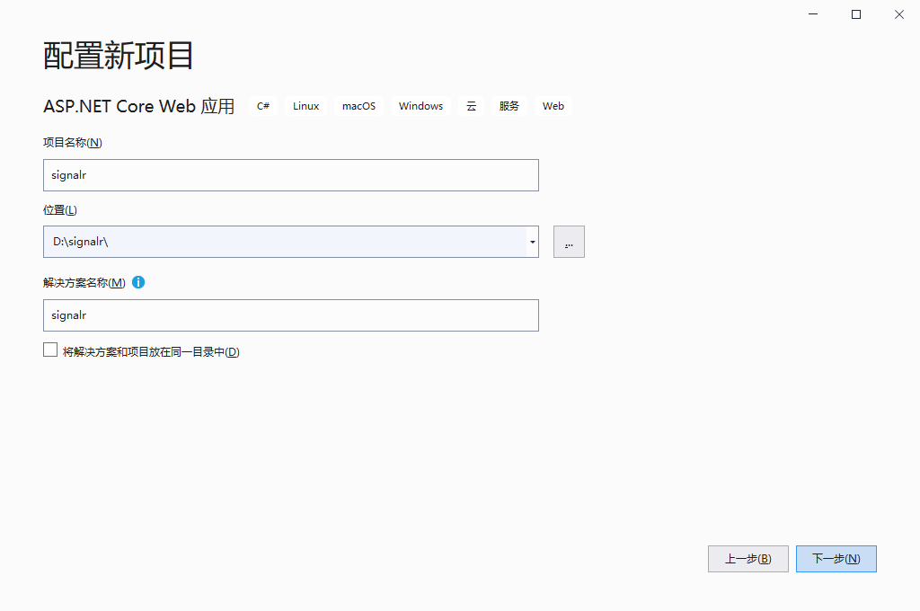Select the Web category tag
This screenshot has width=920, height=611.
553,105
